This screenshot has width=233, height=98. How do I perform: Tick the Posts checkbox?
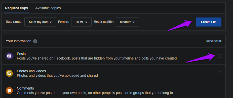(x=219, y=56)
